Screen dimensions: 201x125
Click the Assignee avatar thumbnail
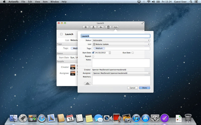click(73, 73)
